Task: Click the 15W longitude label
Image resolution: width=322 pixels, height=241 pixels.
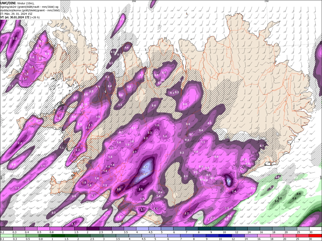Action: [x=266, y=1]
